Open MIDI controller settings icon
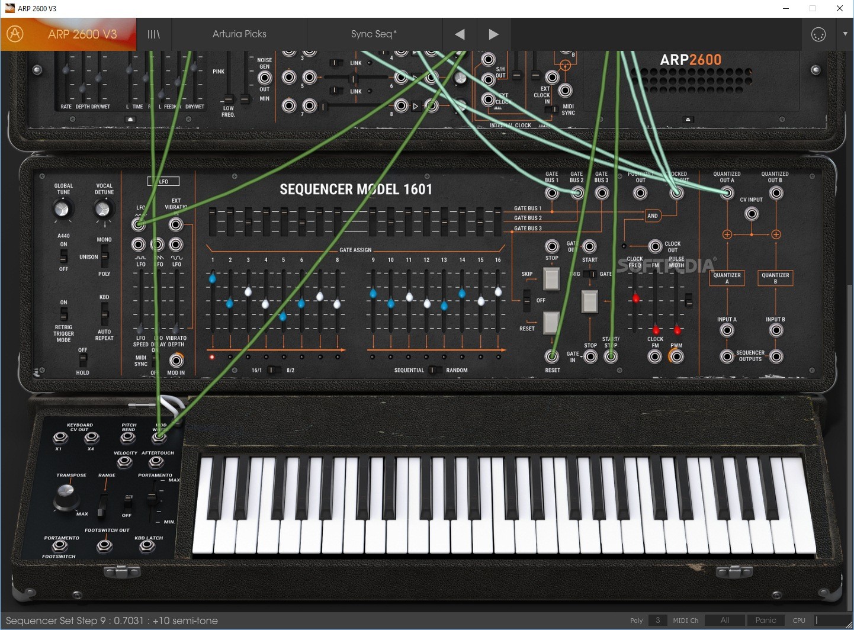This screenshot has width=854, height=630. tap(818, 34)
